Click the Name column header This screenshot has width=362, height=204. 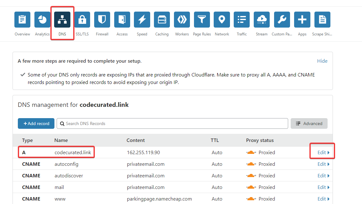61,140
